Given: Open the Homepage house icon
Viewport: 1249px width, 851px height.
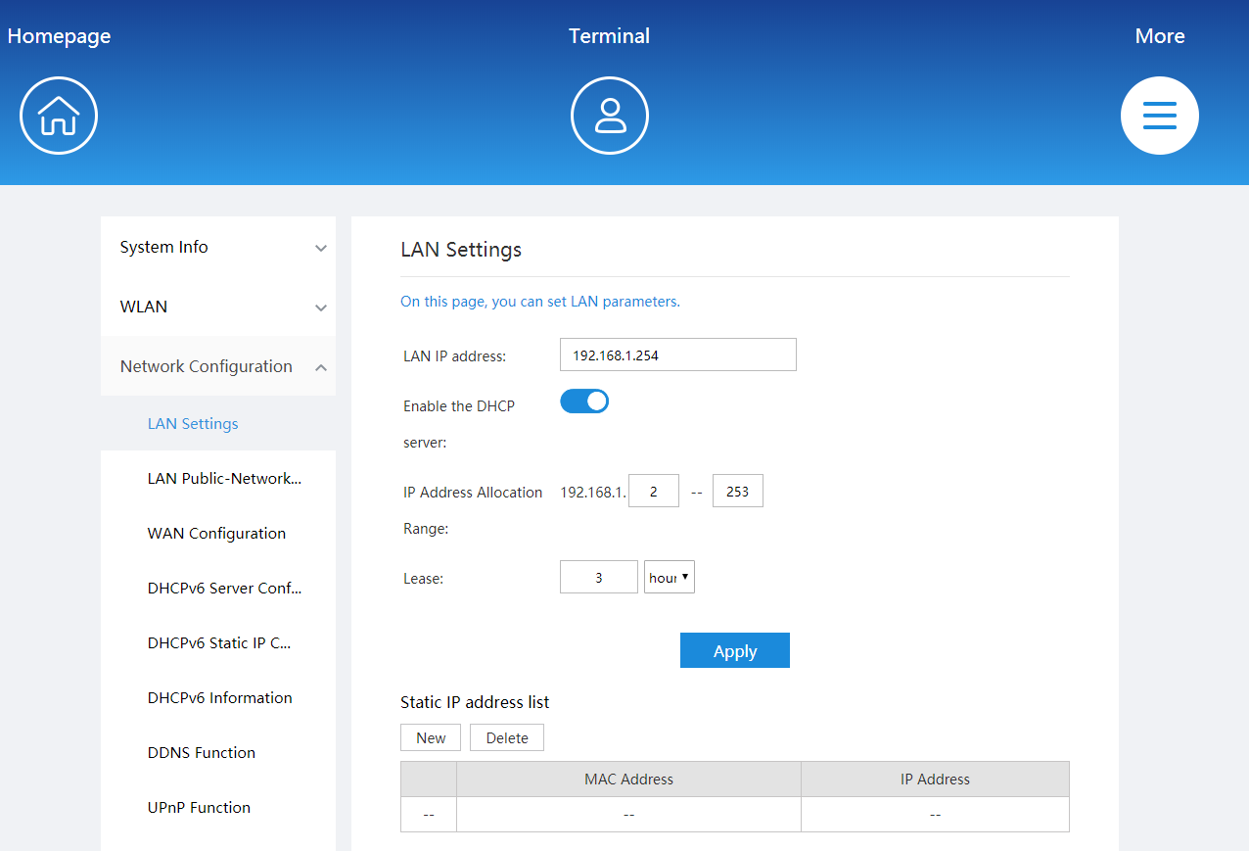Looking at the screenshot, I should tap(59, 116).
